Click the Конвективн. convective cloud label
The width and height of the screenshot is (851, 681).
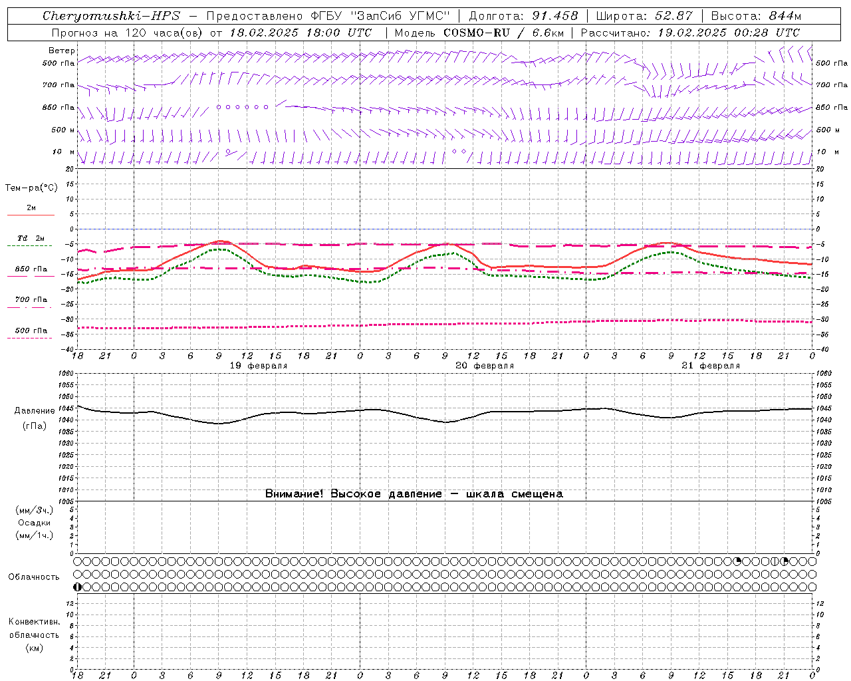(x=35, y=622)
